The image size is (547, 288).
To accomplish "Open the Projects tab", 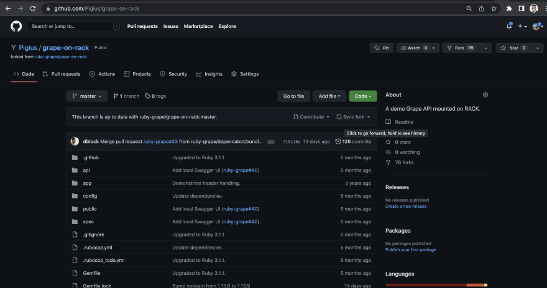I will pos(137,74).
